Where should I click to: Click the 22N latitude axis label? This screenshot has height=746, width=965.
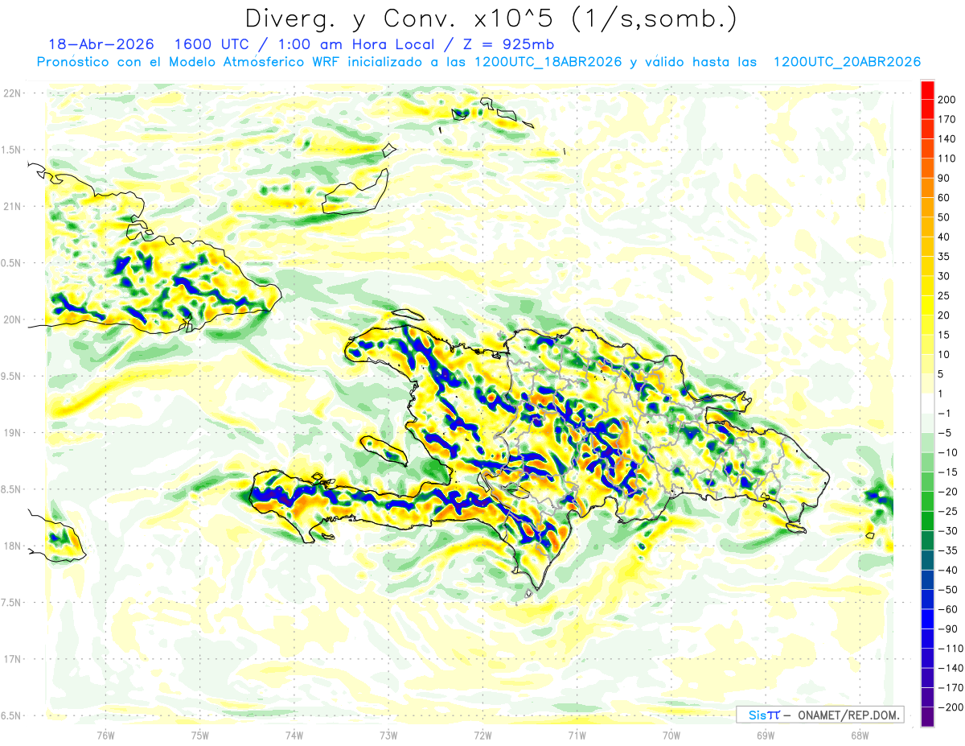12,93
